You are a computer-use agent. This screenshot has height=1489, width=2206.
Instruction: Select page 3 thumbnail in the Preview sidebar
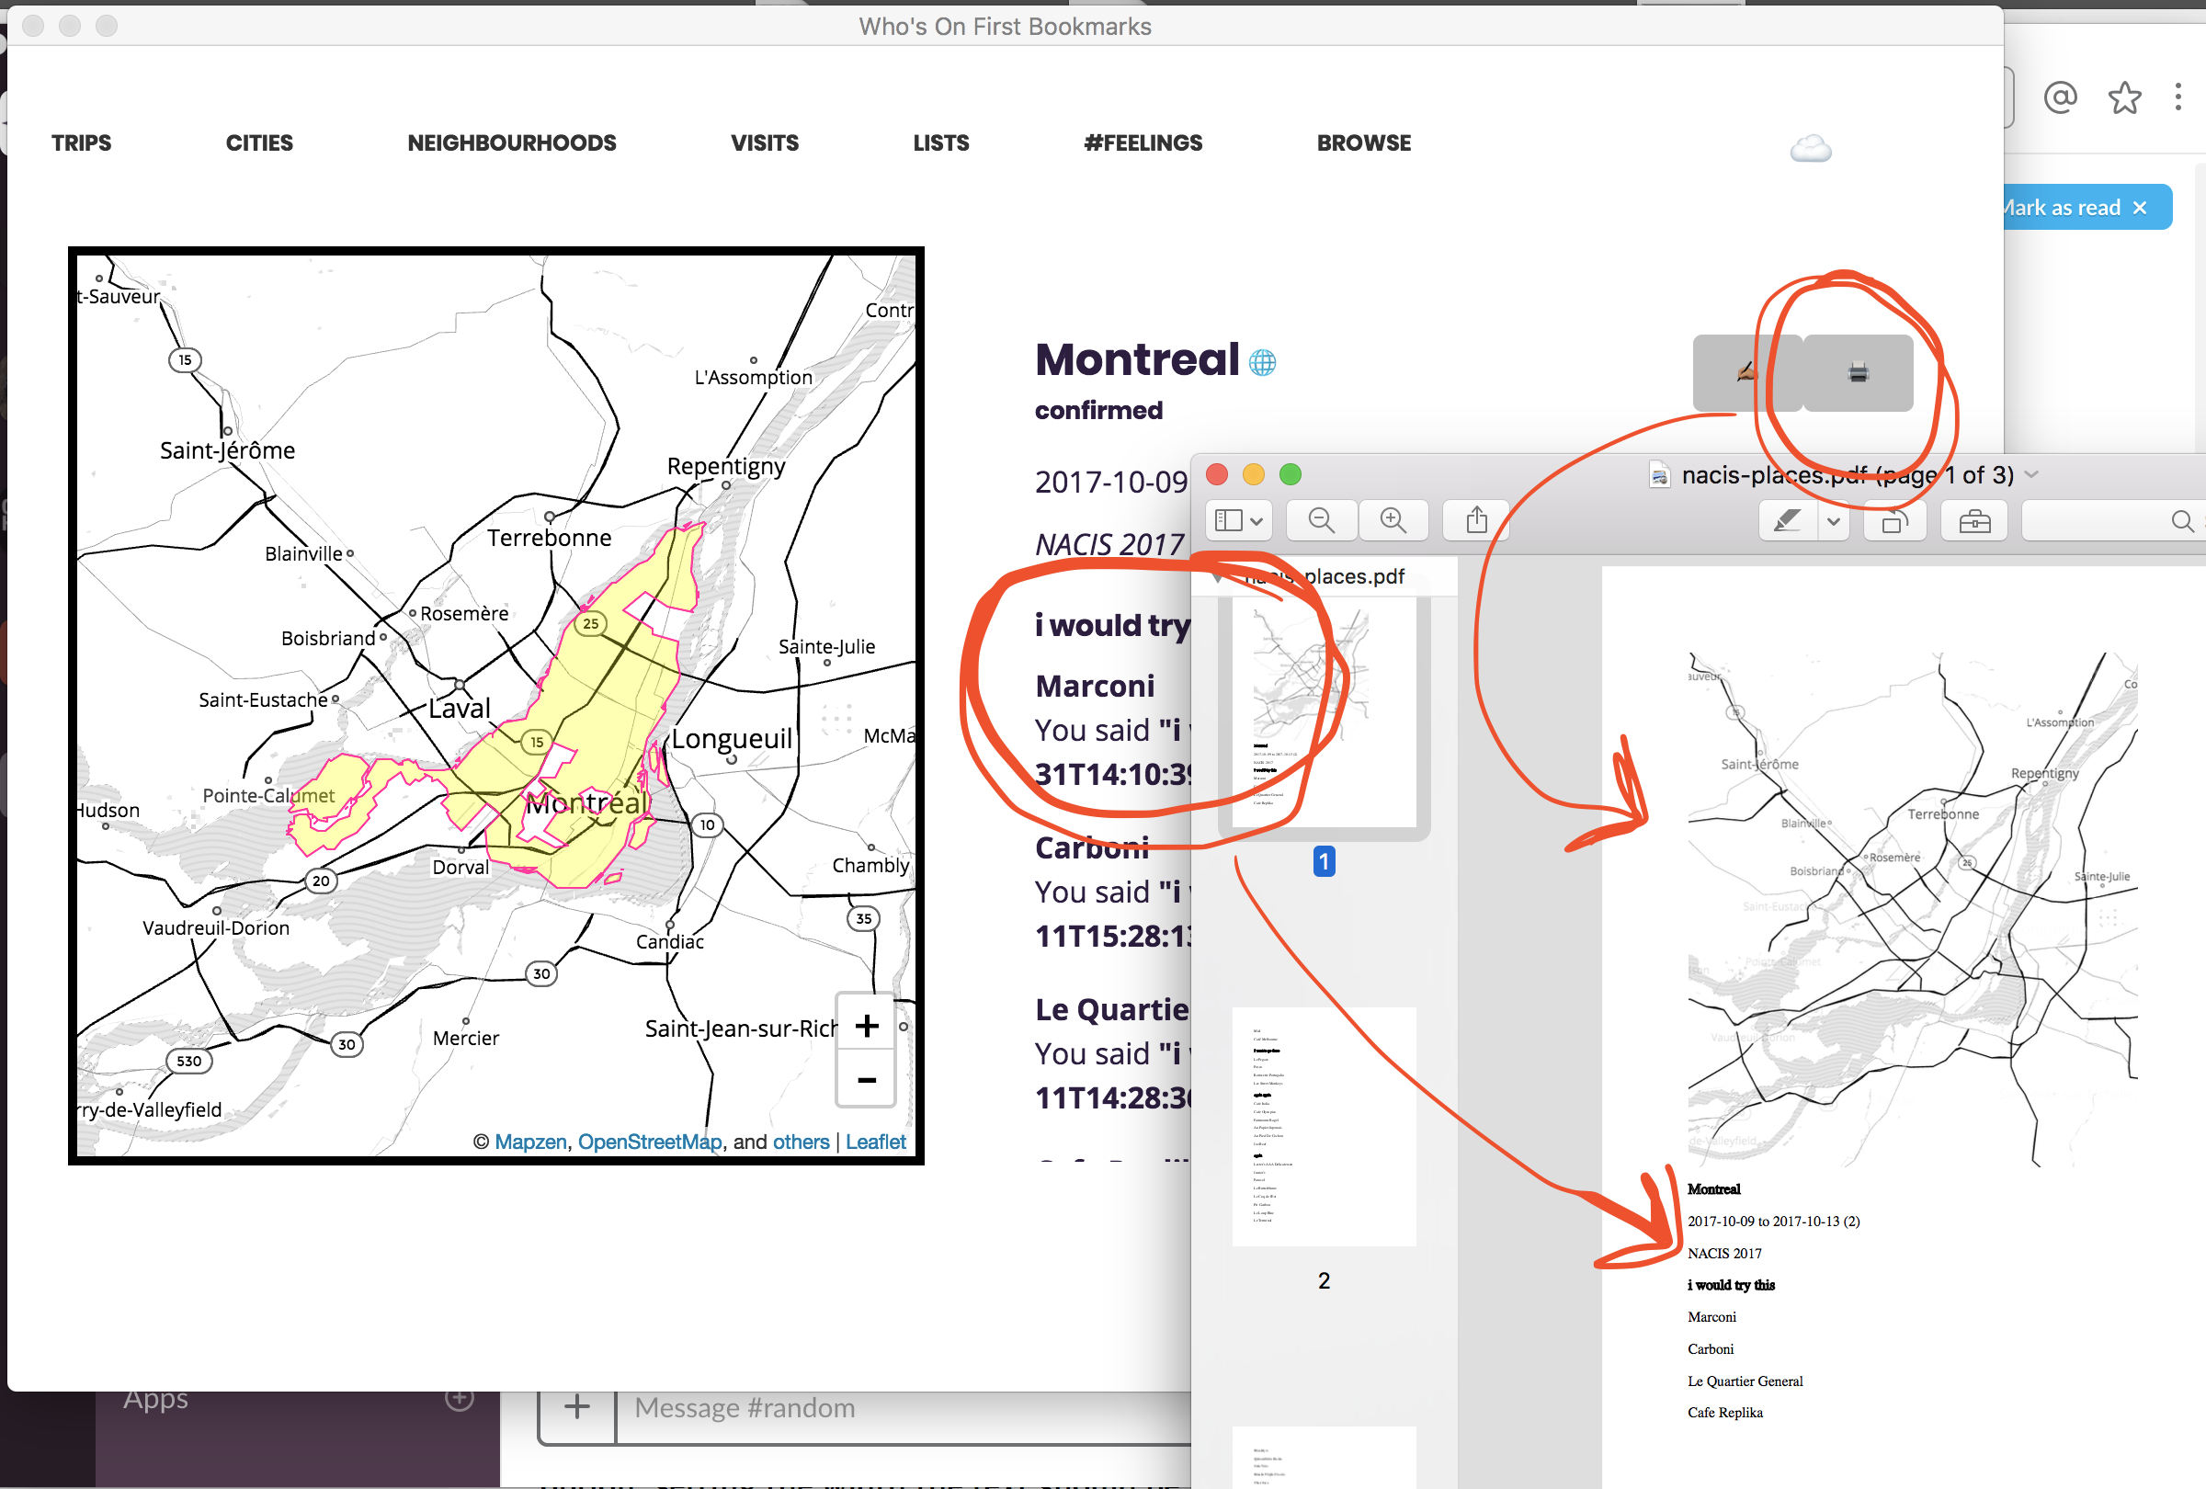1324,1458
